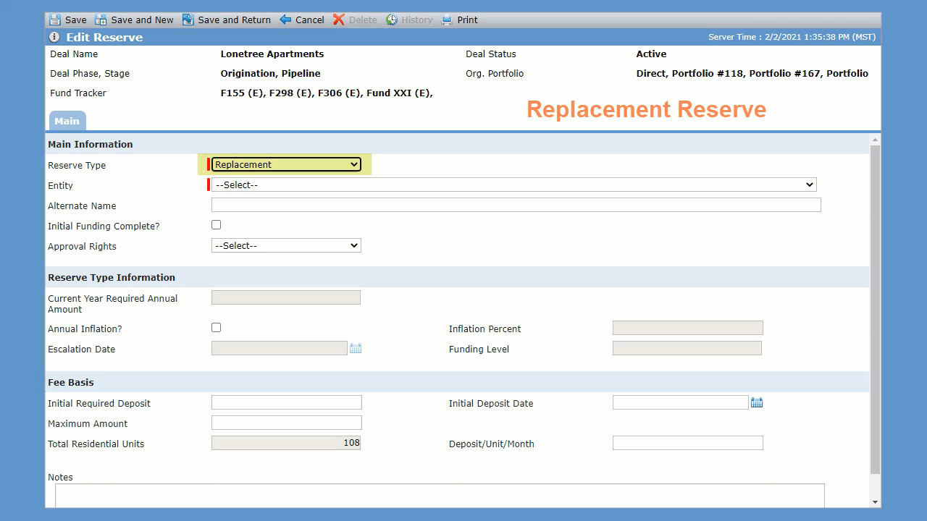Click the scrollbar up arrow
Viewport: 927px width, 521px height.
pyautogui.click(x=876, y=140)
